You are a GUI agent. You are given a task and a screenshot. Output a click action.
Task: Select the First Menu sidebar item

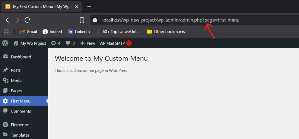[20, 101]
